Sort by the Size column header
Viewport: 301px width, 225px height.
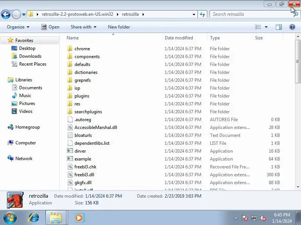pos(259,38)
